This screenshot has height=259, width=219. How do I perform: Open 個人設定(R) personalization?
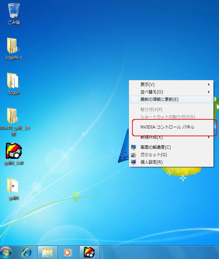click(x=171, y=162)
